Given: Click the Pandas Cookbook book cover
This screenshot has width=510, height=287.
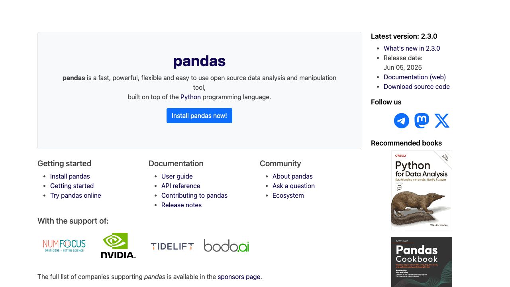Looking at the screenshot, I should point(422,261).
